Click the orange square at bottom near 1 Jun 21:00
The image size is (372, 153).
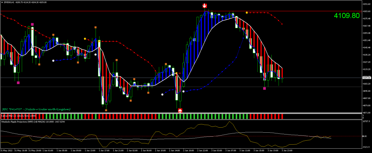[x=106, y=110]
